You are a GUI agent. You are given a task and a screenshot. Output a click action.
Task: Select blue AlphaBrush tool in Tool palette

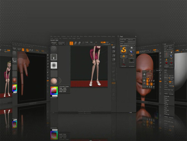pyautogui.click(x=132, y=52)
